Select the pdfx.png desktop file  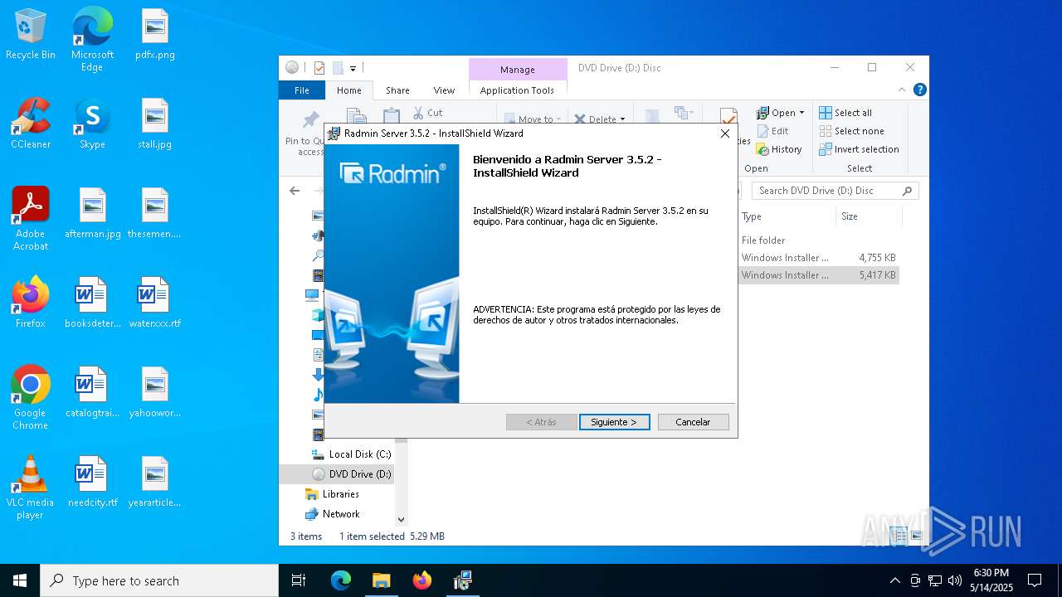(x=155, y=35)
